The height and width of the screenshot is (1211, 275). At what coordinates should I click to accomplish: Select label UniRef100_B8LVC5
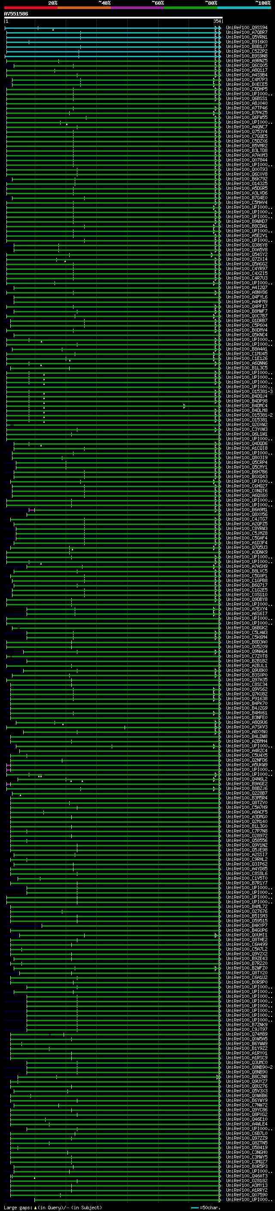point(247,571)
